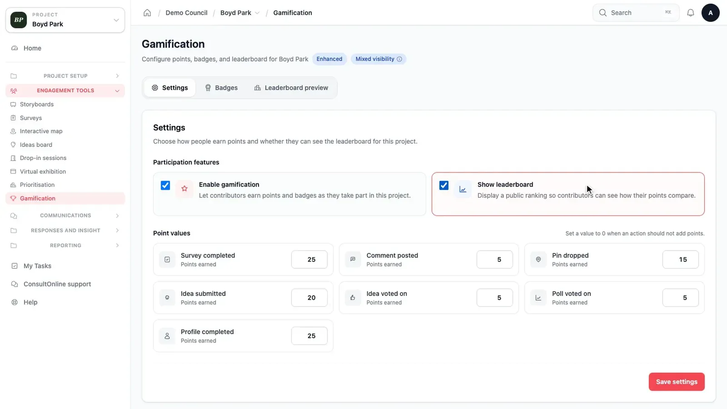Open the user avatar A menu
This screenshot has height=409, width=727.
(710, 13)
